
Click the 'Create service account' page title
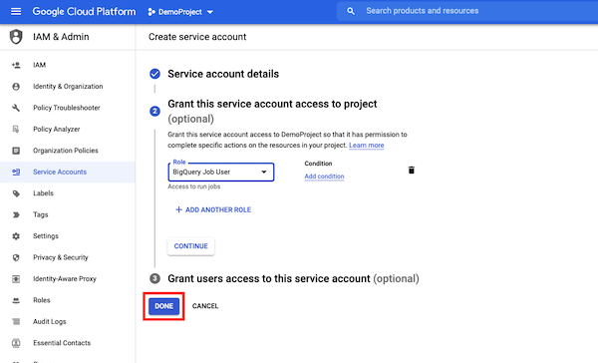point(197,37)
